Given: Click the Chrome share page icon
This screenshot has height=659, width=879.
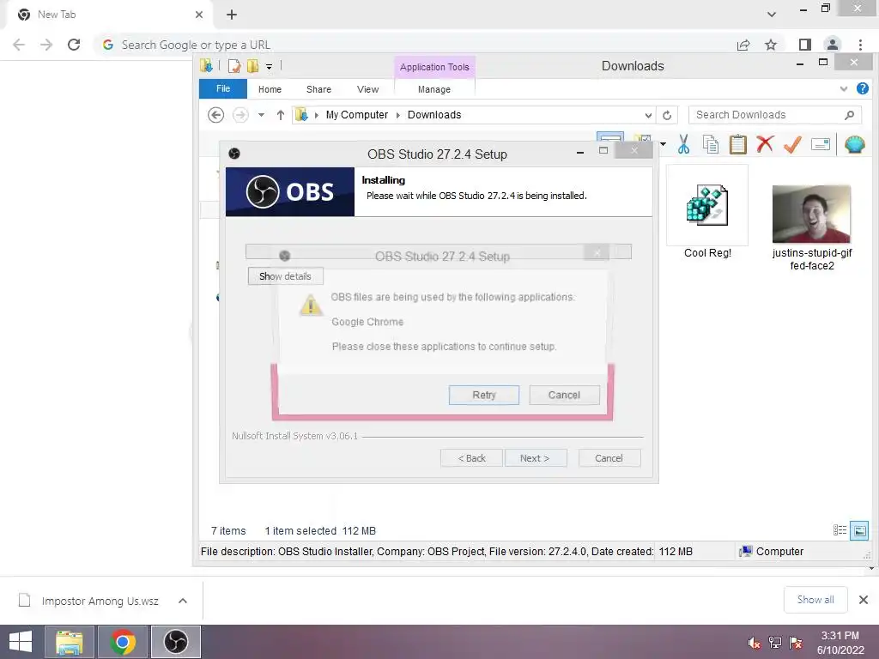Looking at the screenshot, I should (743, 45).
